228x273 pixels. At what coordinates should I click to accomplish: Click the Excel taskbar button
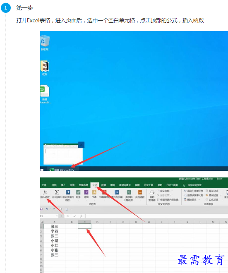point(63,169)
